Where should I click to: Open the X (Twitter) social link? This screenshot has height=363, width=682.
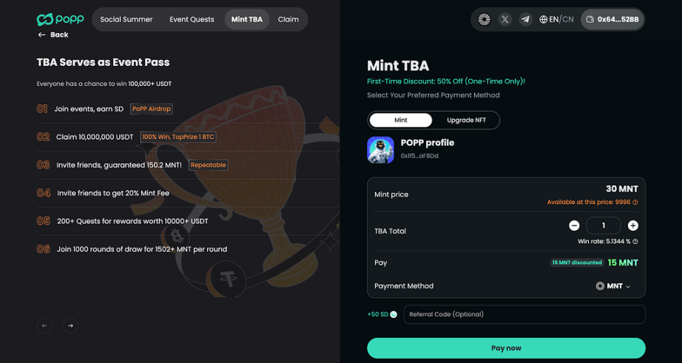[x=504, y=19]
